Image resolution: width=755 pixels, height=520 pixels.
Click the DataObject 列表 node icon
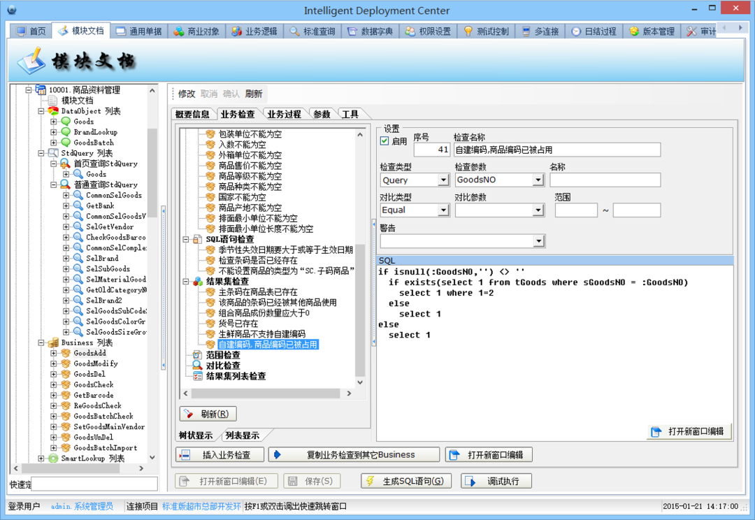[53, 111]
